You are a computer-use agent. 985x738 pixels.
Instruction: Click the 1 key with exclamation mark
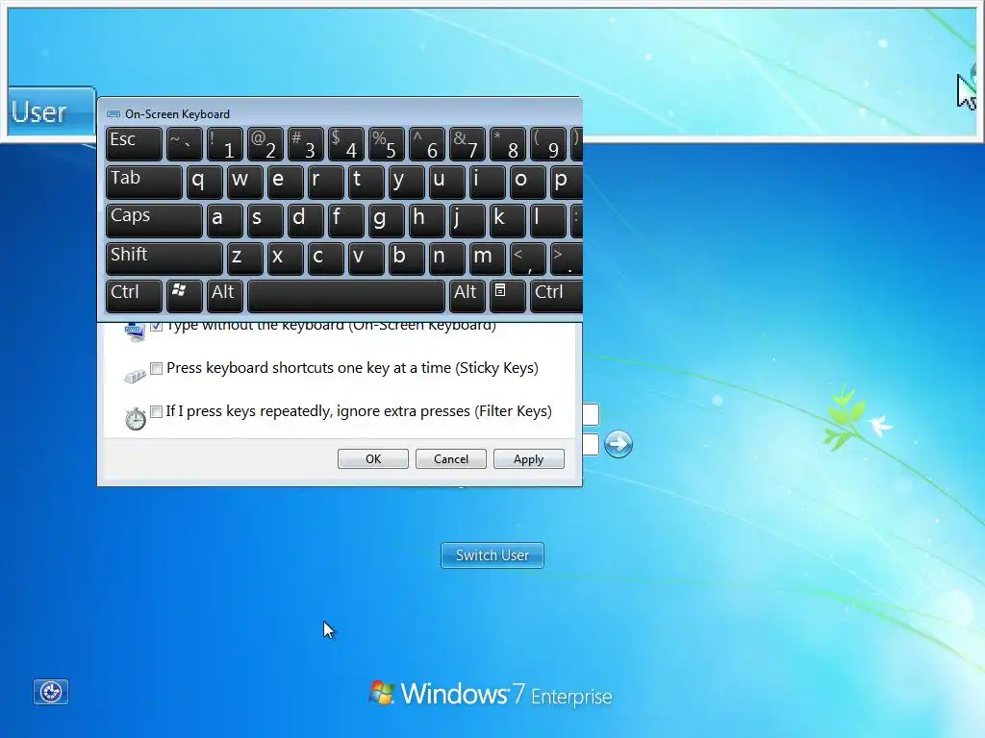224,144
